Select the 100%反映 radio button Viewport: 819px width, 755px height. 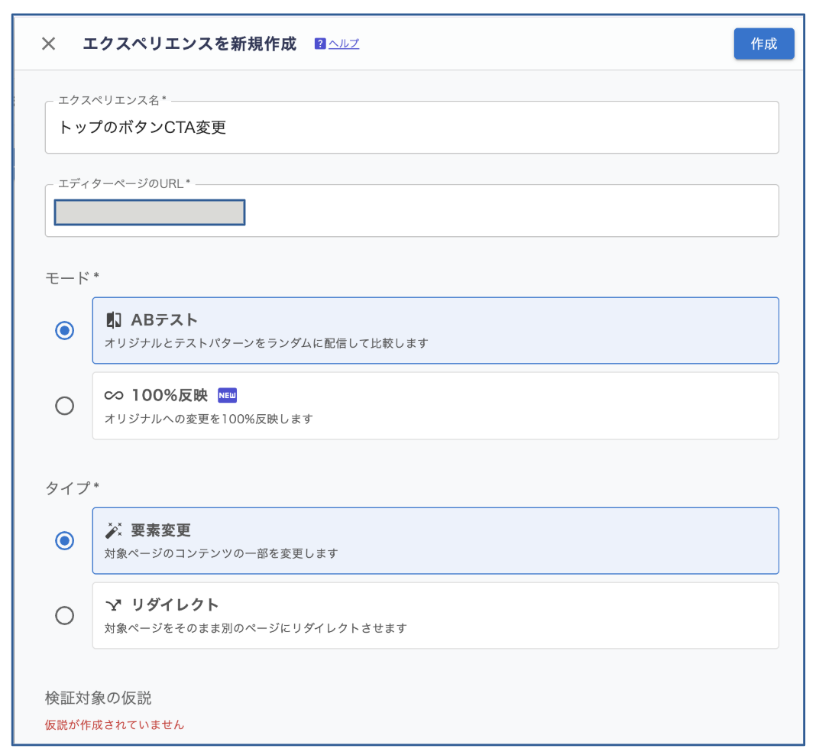pyautogui.click(x=65, y=406)
